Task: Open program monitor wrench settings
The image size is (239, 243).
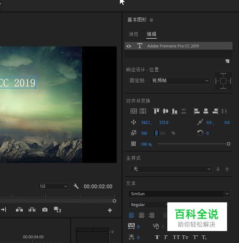Action: 76,186
